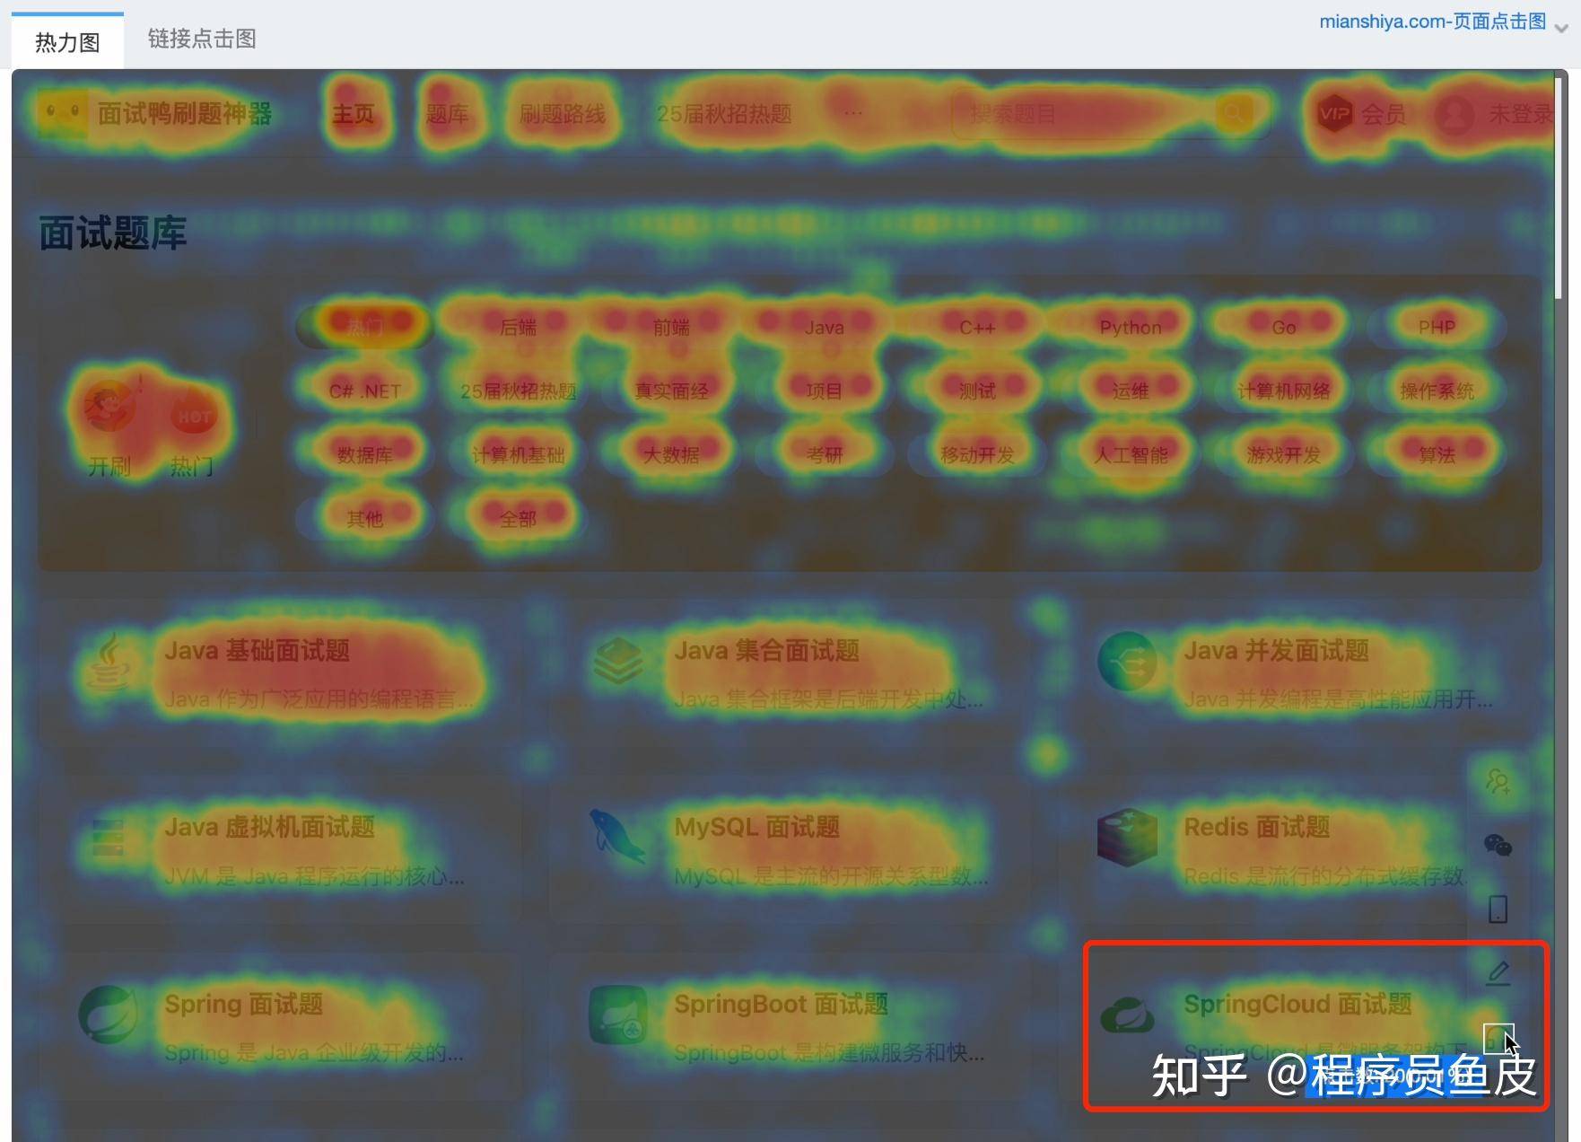Viewport: 1581px width, 1142px height.
Task: Open the MySQL 面试题 title link
Action: [757, 827]
